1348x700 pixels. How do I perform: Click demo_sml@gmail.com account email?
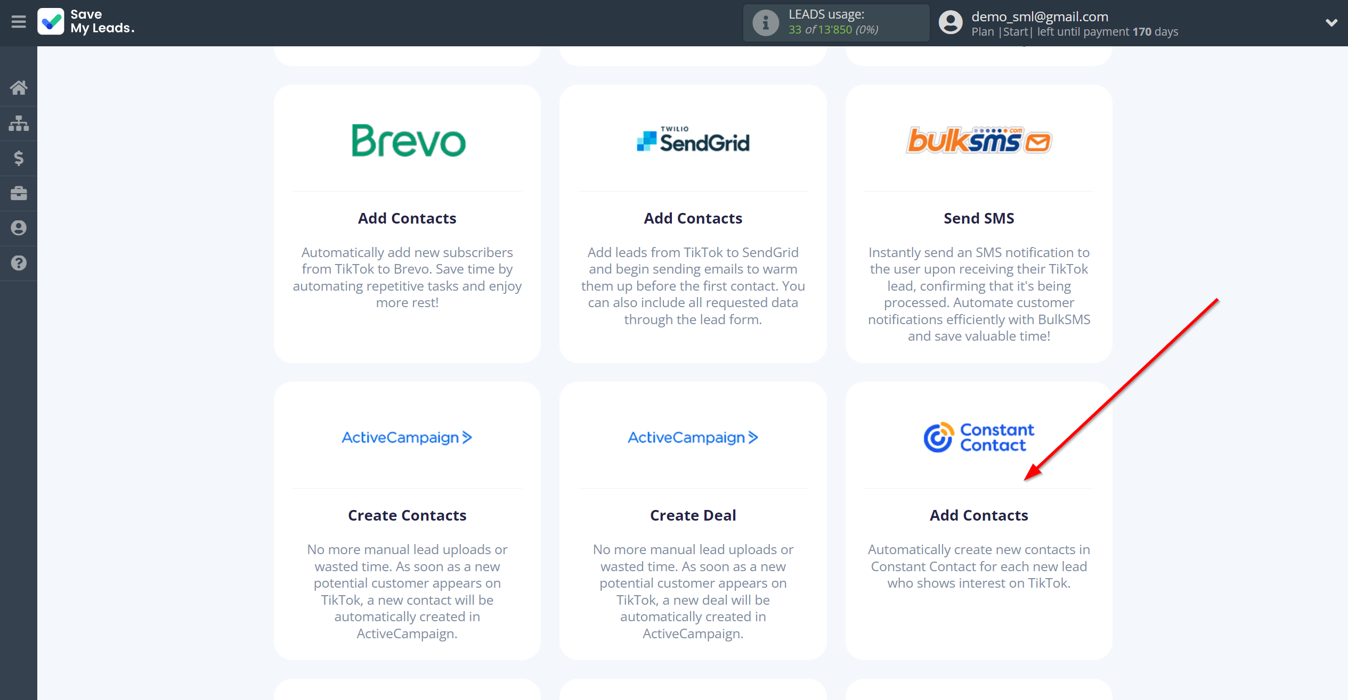click(1040, 17)
